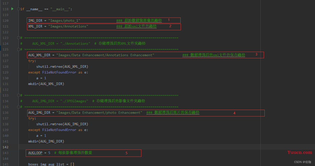Toggle fold marker at line 123 comment
The width and height of the screenshot is (315, 166).
tap(19, 38)
